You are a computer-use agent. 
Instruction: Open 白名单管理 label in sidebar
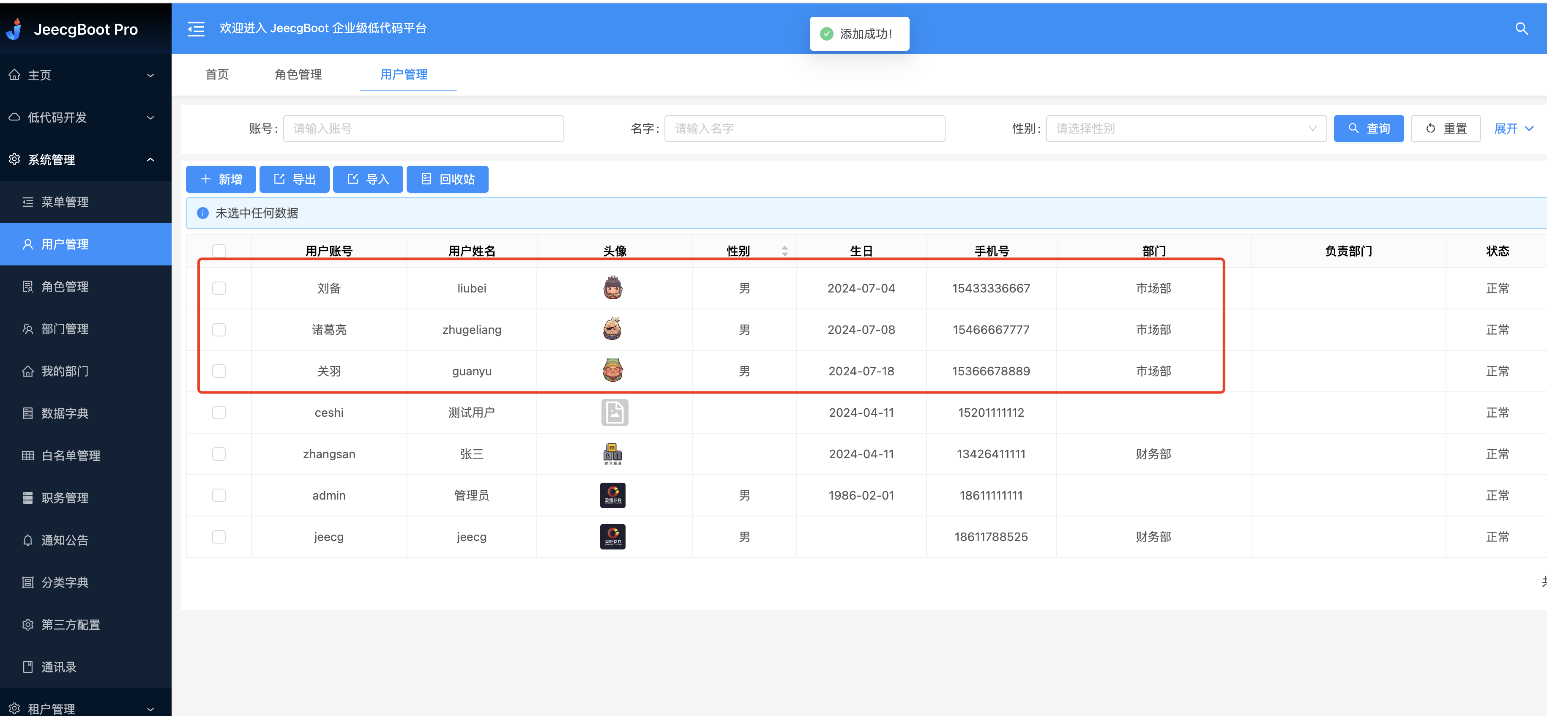point(71,455)
